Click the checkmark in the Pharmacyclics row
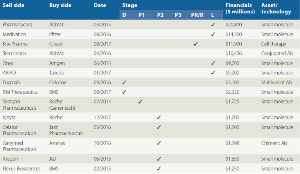The height and width of the screenshot is (174, 300). 213,25
